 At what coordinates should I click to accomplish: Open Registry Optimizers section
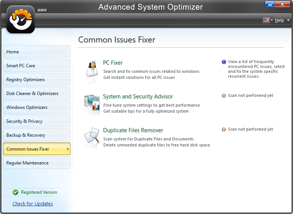(x=37, y=80)
